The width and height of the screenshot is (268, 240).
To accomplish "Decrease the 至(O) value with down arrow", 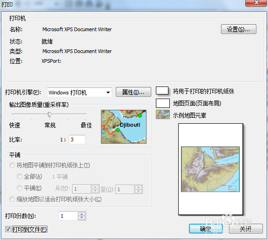I will pyautogui.click(x=139, y=191).
